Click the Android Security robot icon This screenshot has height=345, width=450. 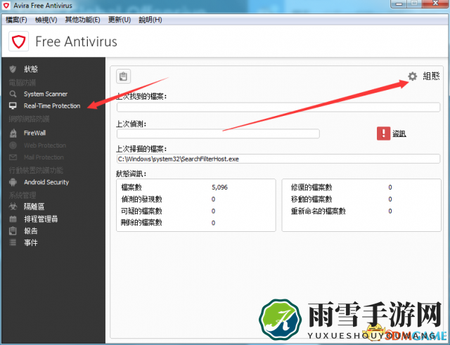tap(13, 182)
